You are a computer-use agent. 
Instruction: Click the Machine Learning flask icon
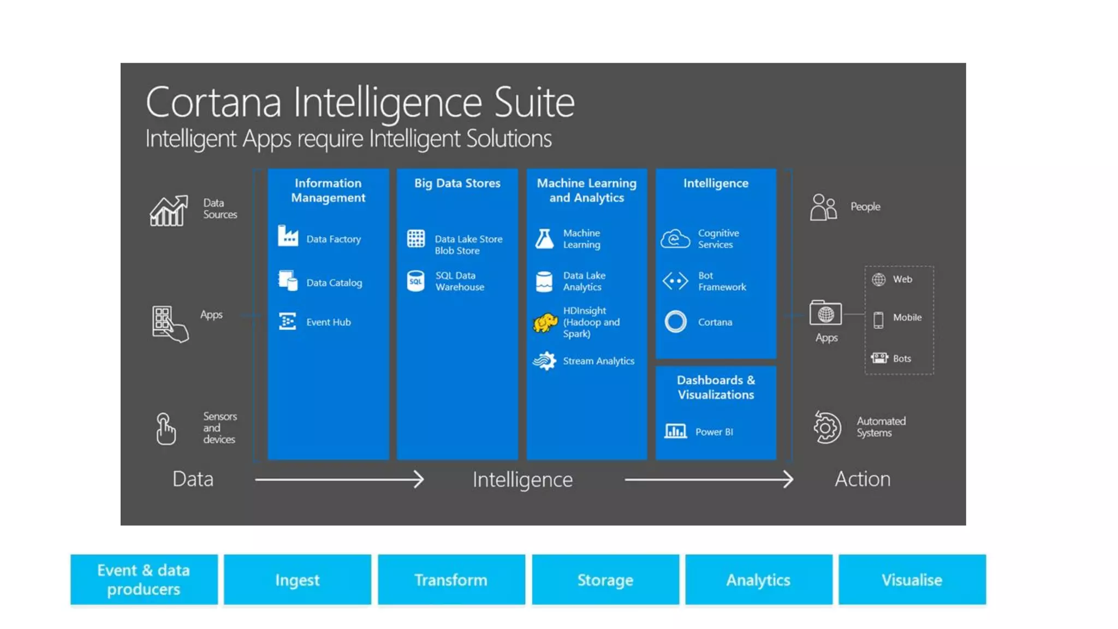click(x=544, y=239)
